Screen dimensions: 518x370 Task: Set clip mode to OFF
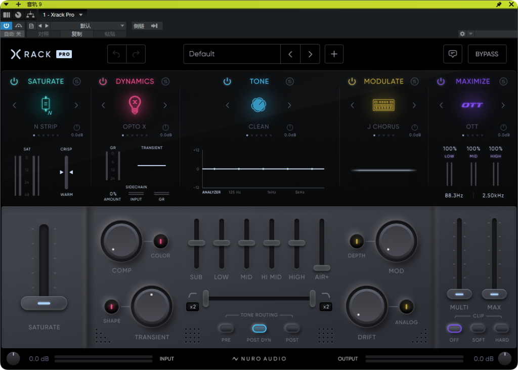point(454,328)
